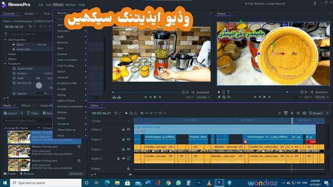Select the timeline Select arrow tool
This screenshot has width=333, height=187.
(x=126, y=113)
